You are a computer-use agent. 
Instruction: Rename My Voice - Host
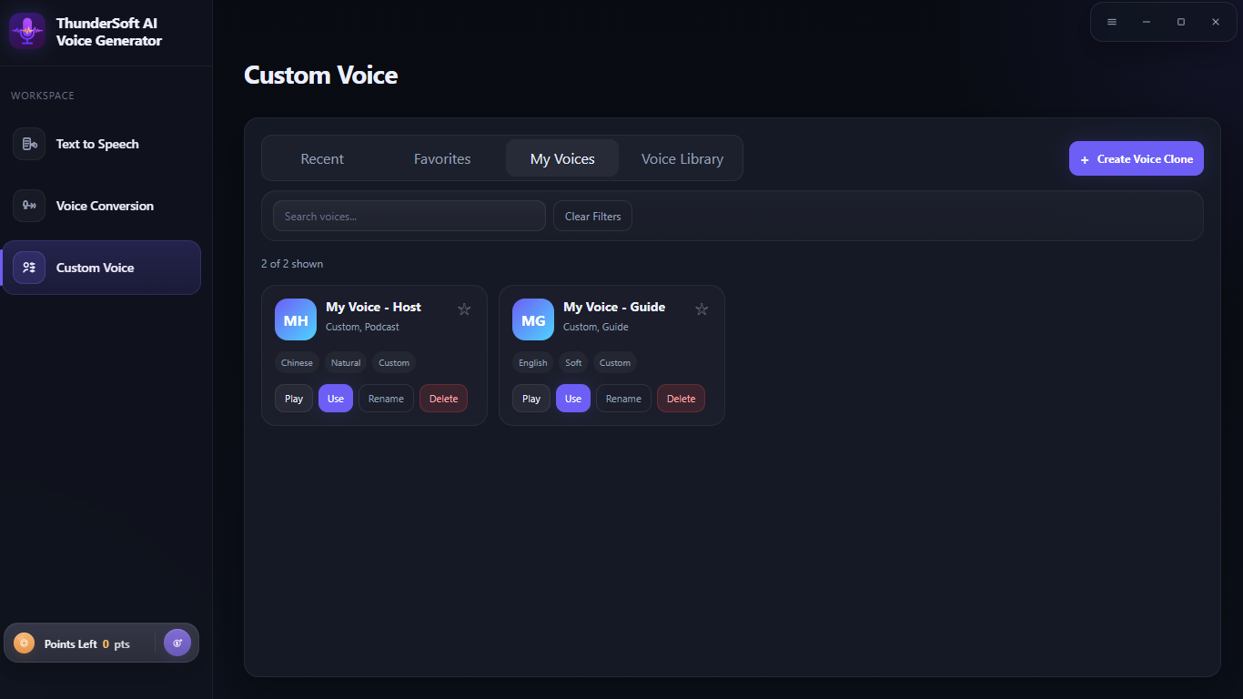[x=386, y=399]
